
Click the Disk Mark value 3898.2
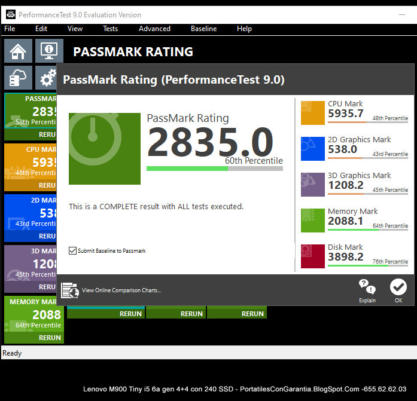pos(345,257)
